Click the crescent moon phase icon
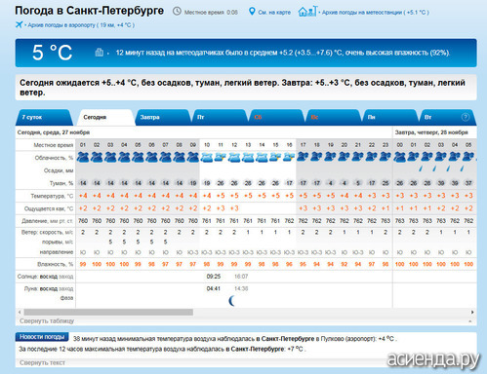This screenshot has height=374, width=487. click(232, 301)
